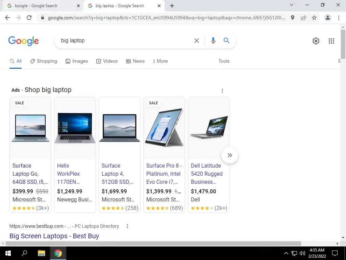Switch to the Videos tab
Screen dimensions: 346x260
[x=107, y=61]
